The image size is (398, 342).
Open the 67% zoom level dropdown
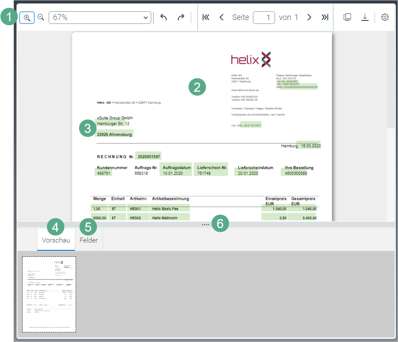100,17
